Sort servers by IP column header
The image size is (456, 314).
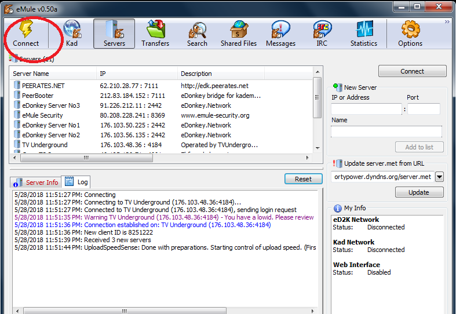137,74
